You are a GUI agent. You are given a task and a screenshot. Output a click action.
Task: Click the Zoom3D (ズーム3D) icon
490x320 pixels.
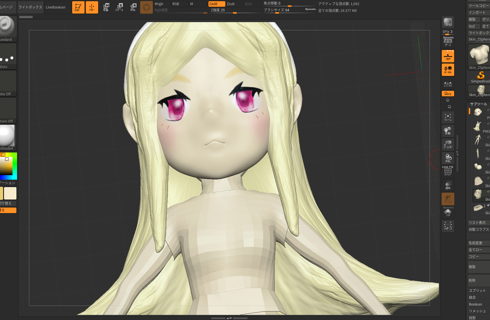(448, 145)
